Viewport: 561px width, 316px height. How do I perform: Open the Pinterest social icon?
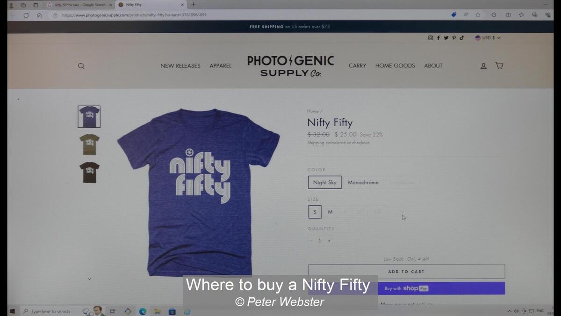tap(454, 38)
